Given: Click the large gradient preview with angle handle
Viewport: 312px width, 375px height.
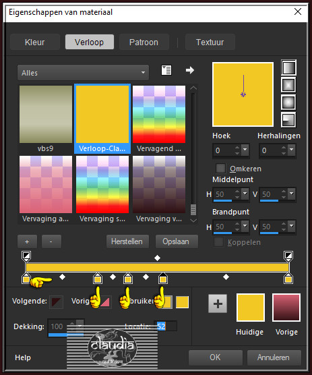Looking at the screenshot, I should (243, 94).
